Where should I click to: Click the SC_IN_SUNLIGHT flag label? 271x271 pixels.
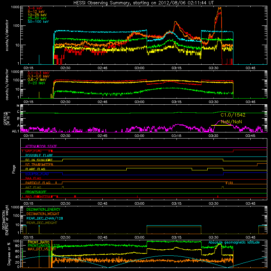[x=39, y=160]
